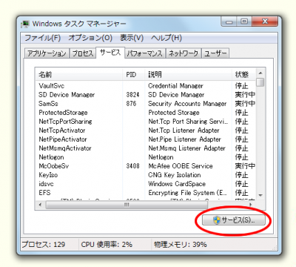Select the VaultSvc service row

pyautogui.click(x=146, y=86)
